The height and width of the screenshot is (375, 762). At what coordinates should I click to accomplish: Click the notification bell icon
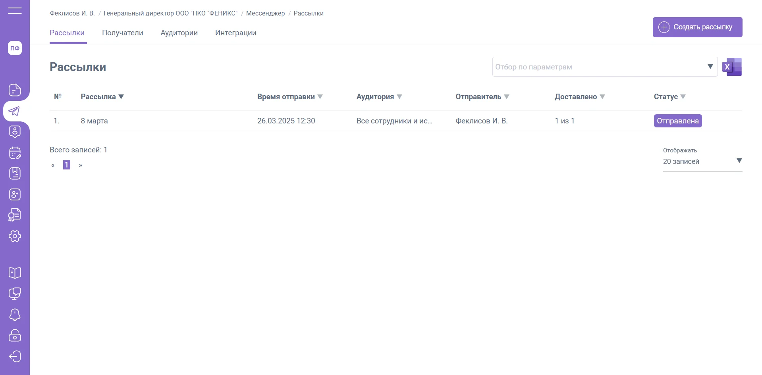click(15, 314)
